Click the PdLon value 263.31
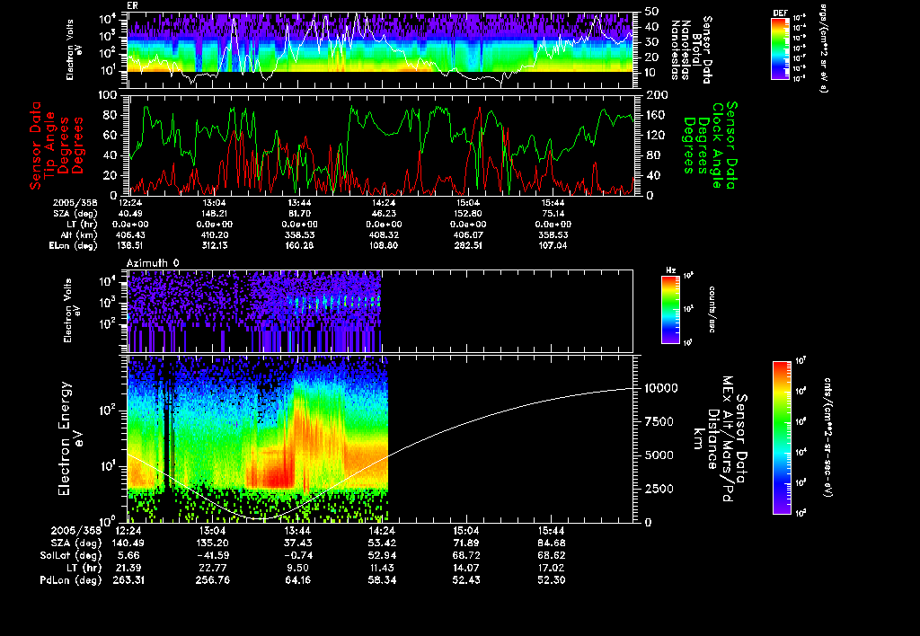The image size is (920, 636). pyautogui.click(x=128, y=580)
